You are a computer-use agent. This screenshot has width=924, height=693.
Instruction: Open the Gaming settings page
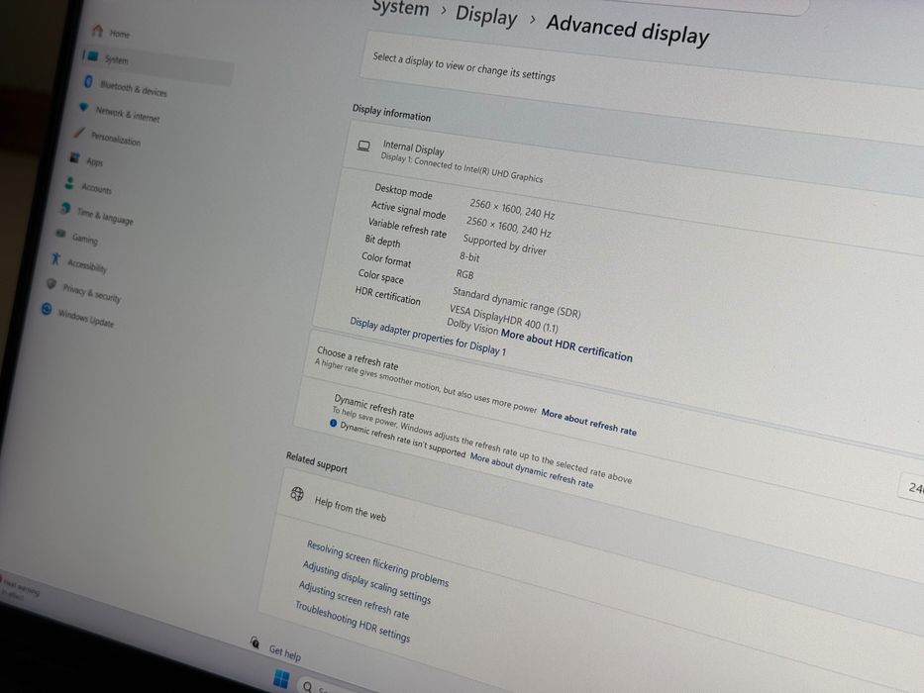[x=84, y=238]
